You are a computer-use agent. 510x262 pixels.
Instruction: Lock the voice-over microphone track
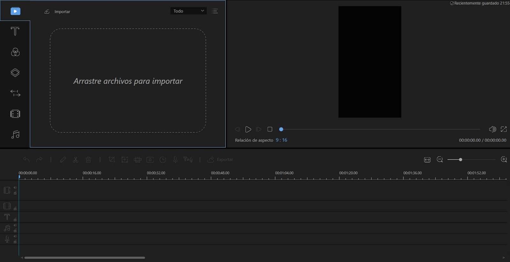(x=15, y=242)
